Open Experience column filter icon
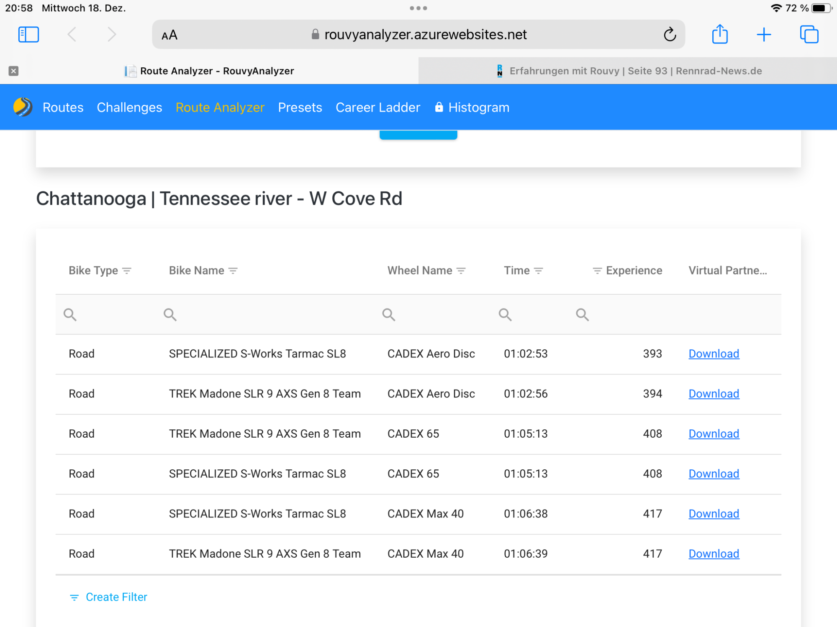 tap(597, 271)
